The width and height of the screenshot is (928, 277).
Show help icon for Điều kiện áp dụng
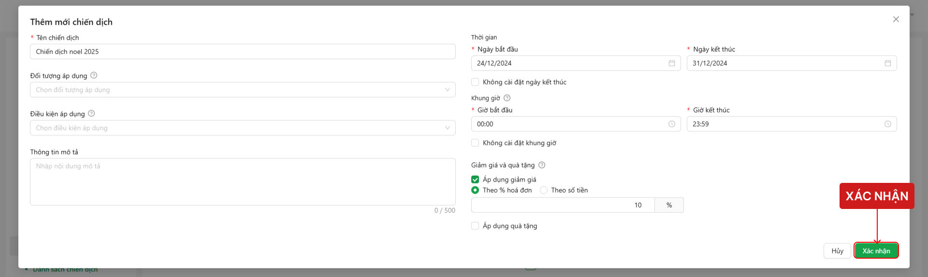click(x=91, y=113)
